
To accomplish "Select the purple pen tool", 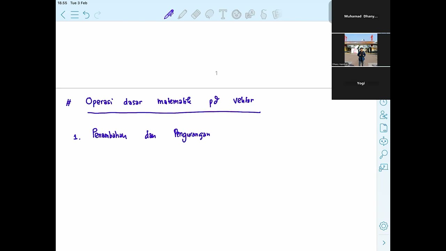I will pyautogui.click(x=169, y=14).
